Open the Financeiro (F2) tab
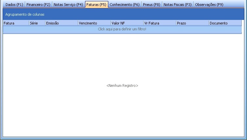 [38, 5]
